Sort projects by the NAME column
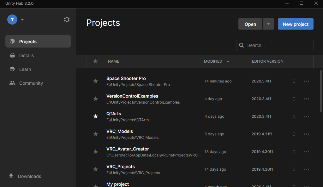This screenshot has height=187, width=323. coord(113,61)
